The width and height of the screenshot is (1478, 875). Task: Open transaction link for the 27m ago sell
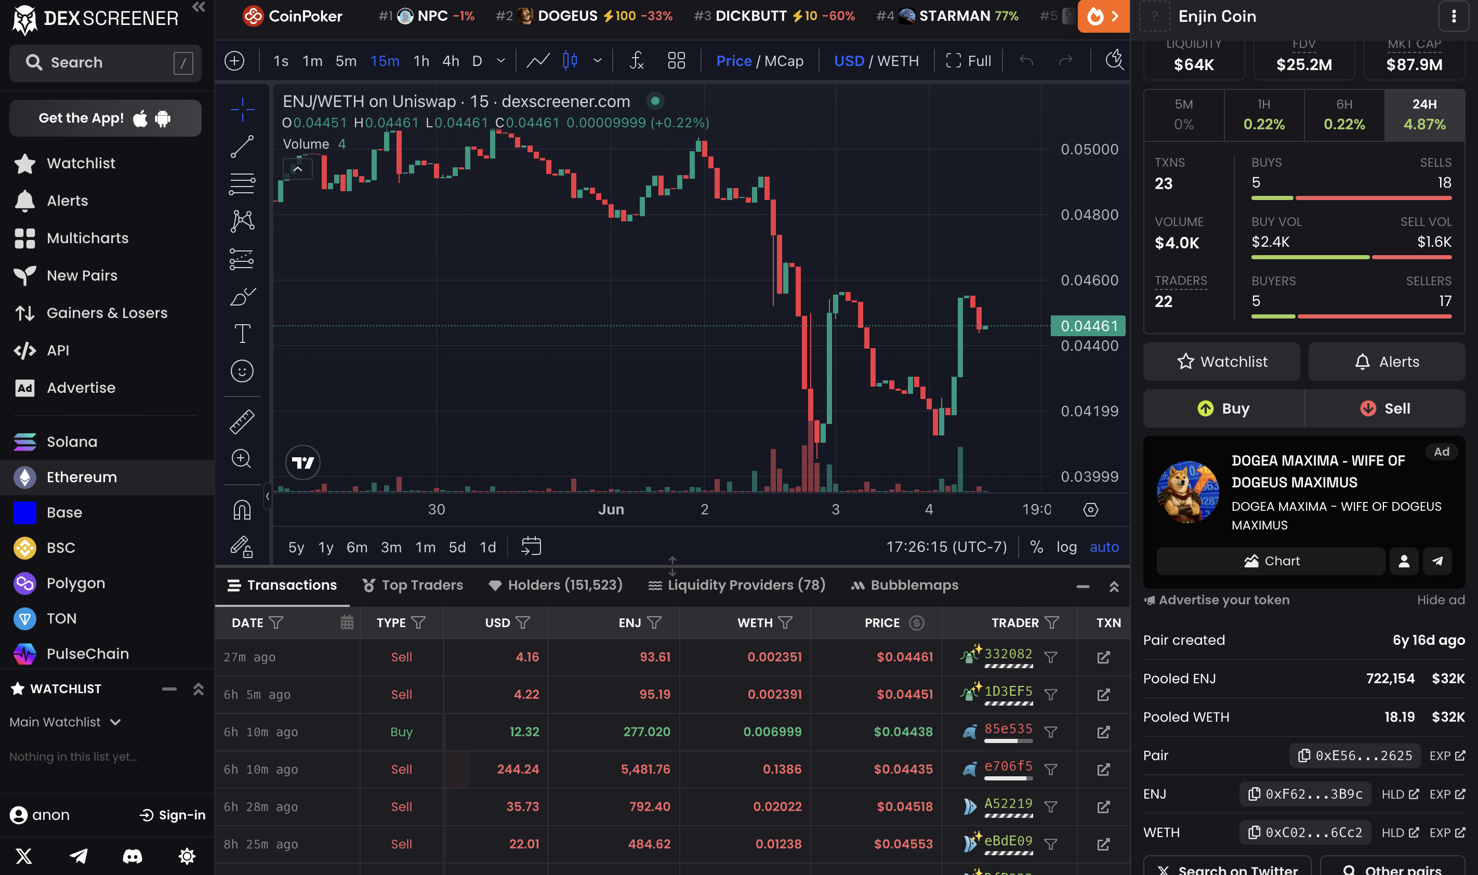[x=1103, y=657]
